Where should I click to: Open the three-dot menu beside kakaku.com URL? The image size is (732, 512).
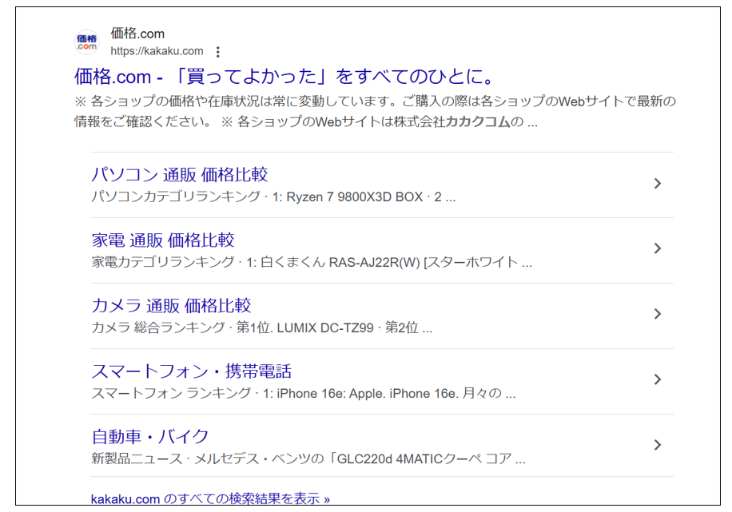pyautogui.click(x=217, y=52)
